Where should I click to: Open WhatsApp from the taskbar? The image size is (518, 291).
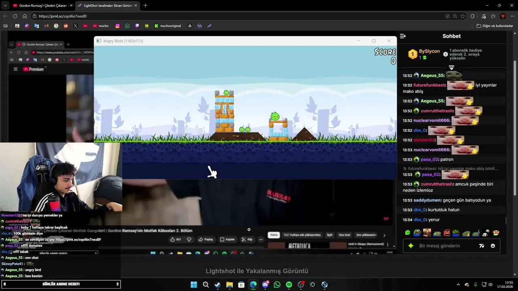(277, 285)
